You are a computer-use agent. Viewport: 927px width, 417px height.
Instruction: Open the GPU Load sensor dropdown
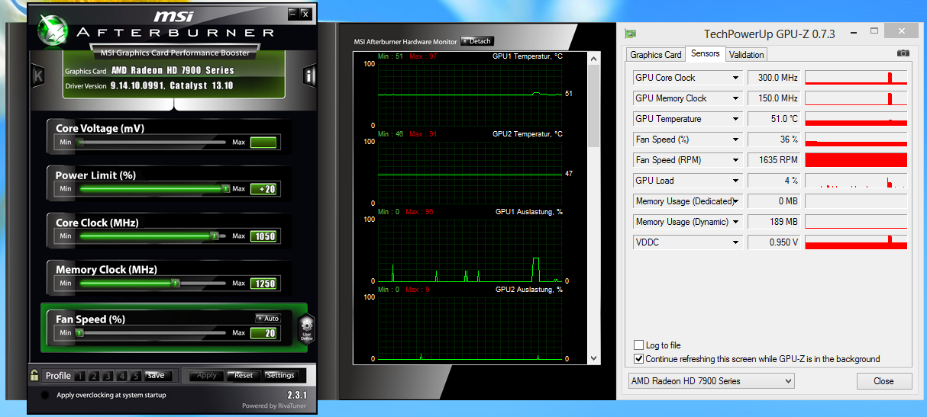[736, 181]
